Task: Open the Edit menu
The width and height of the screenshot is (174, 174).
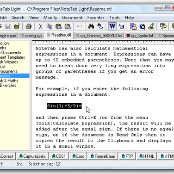Action: pos(3,18)
